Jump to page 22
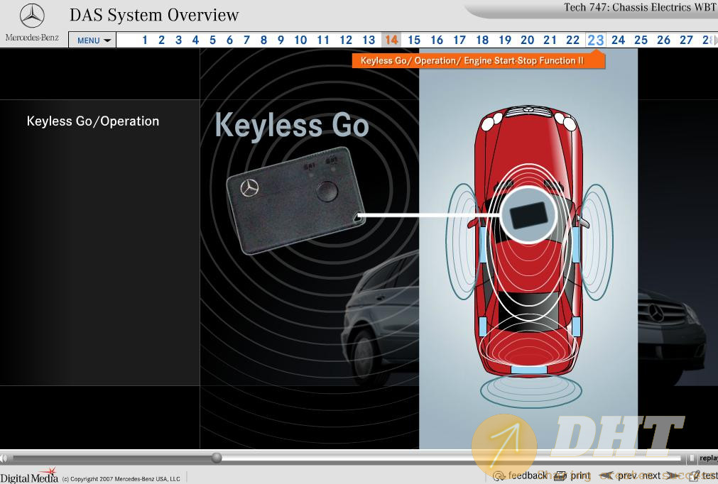Image resolution: width=718 pixels, height=484 pixels. [x=573, y=40]
